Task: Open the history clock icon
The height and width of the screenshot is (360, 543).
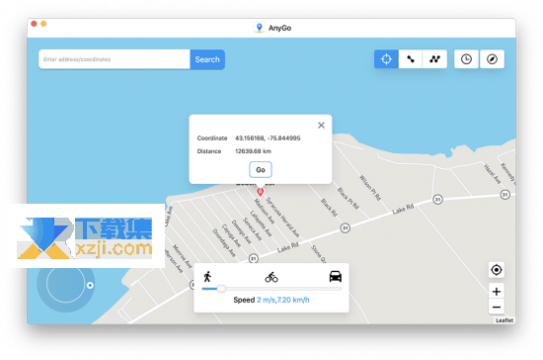Action: [466, 59]
